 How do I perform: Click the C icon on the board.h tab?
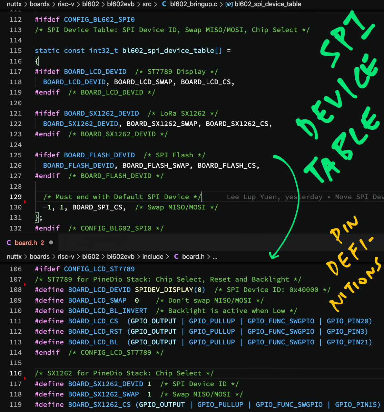point(9,243)
